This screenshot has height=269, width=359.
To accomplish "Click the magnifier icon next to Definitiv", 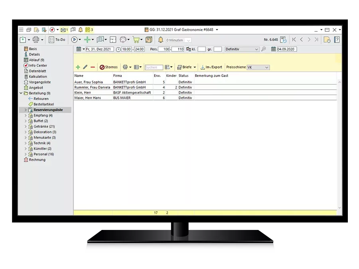I will point(264,49).
